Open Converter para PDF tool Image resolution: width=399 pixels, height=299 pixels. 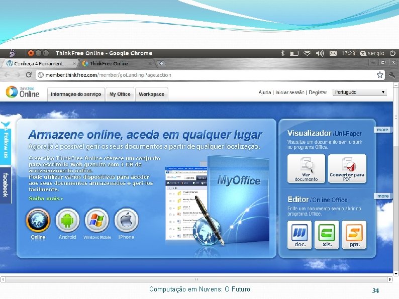point(347,168)
